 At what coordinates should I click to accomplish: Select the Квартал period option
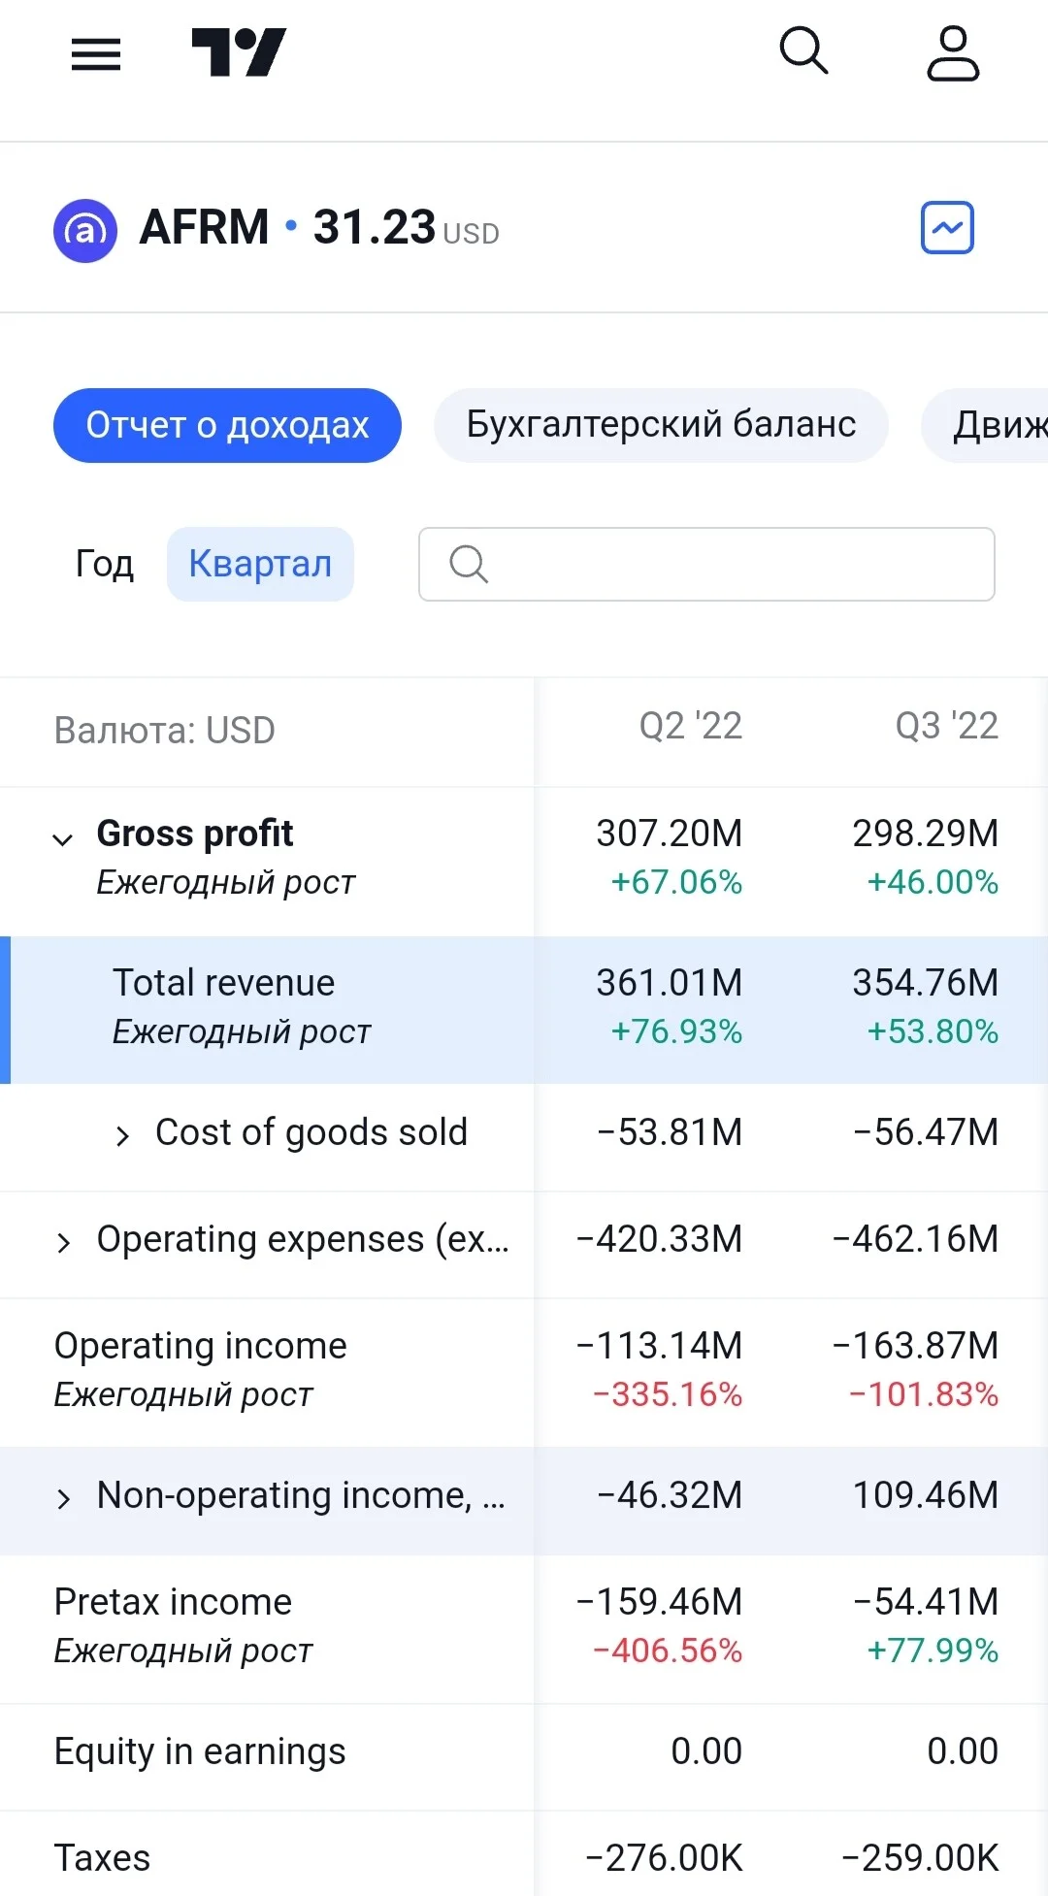(260, 564)
